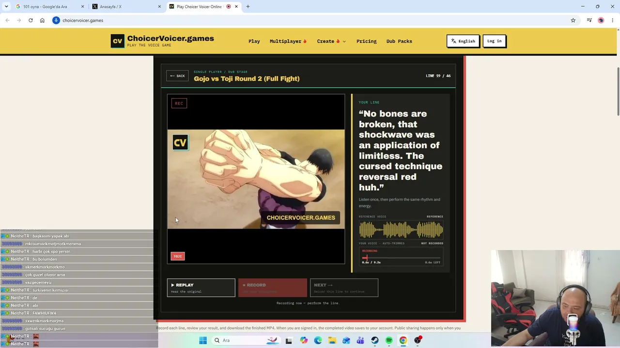
Task: Switch to Google Chrome in the taskbar
Action: click(403, 340)
